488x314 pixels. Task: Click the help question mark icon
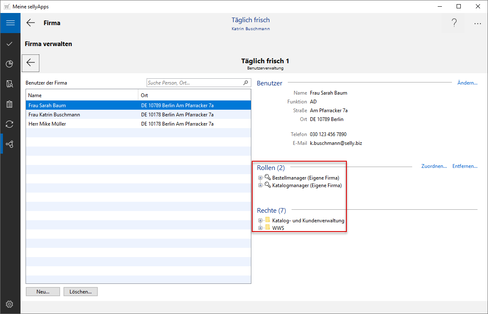tap(454, 23)
